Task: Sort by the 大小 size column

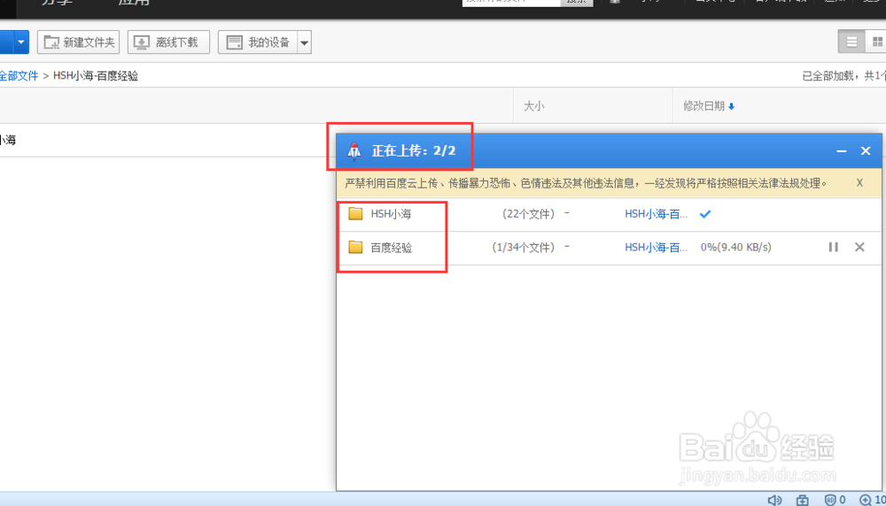Action: 533,106
